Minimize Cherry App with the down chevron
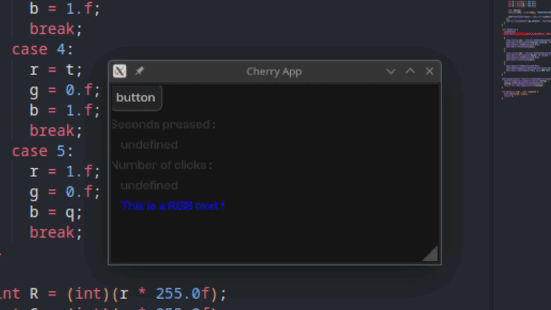The image size is (551, 310). coord(391,72)
